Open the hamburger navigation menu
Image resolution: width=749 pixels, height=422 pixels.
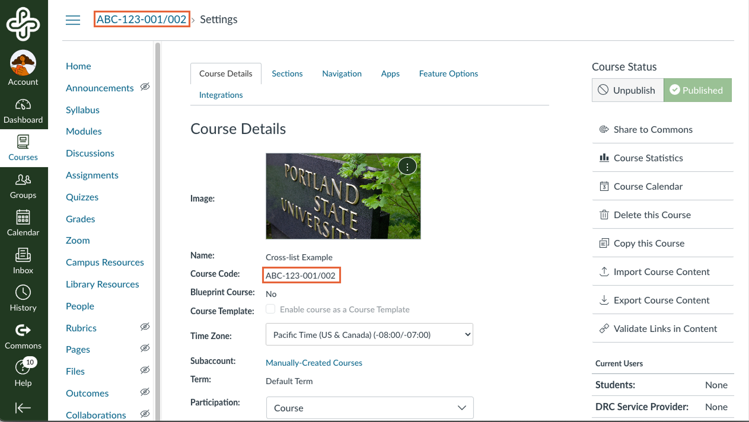pos(73,19)
